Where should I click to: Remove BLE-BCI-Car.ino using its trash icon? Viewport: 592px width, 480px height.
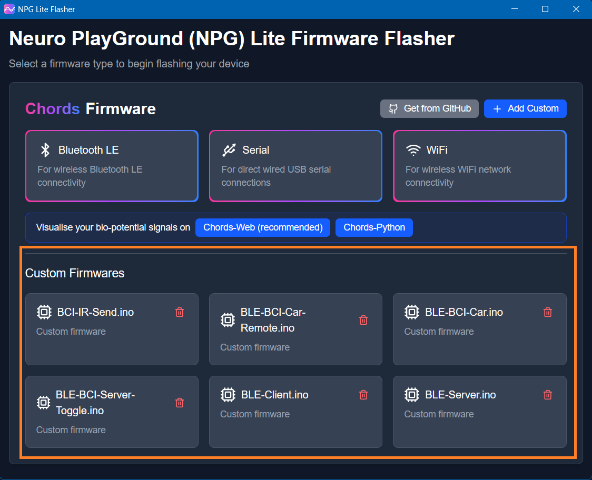pos(548,312)
